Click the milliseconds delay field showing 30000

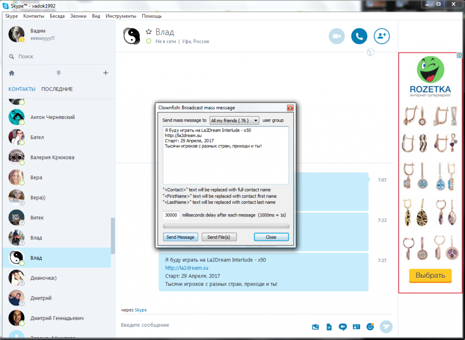coord(171,216)
